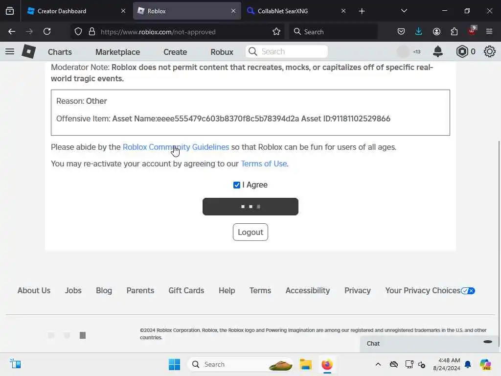
Task: Click the Roblox site search field
Action: pyautogui.click(x=287, y=51)
